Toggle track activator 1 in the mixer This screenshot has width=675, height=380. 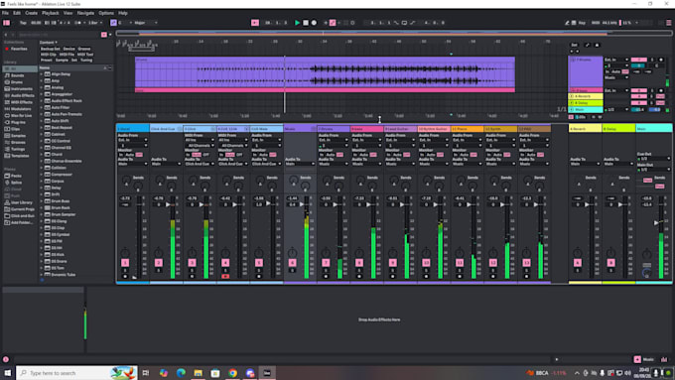tap(125, 263)
